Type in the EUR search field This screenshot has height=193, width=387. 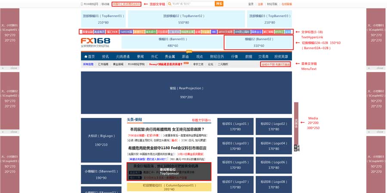pyautogui.click(x=185, y=4)
